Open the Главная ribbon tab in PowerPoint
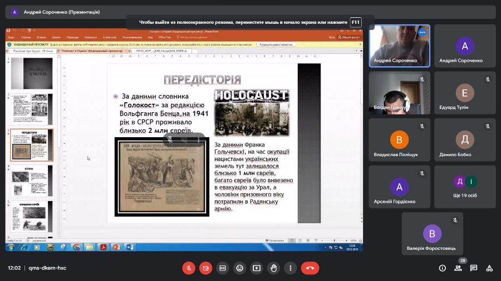Image resolution: width=501 pixels, height=281 pixels. click(x=26, y=37)
